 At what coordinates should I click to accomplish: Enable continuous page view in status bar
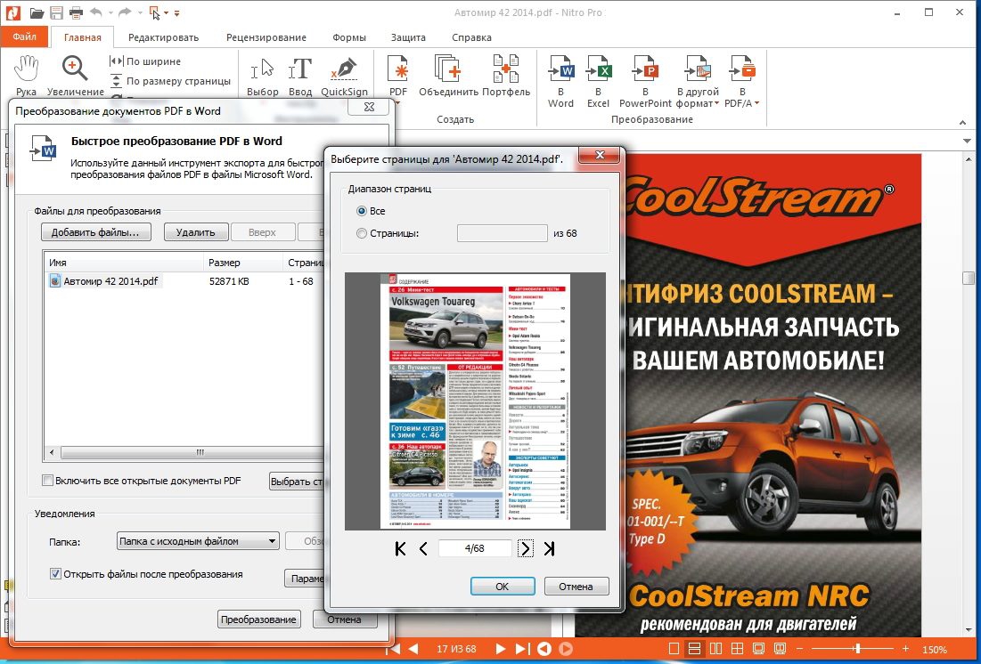(x=694, y=649)
